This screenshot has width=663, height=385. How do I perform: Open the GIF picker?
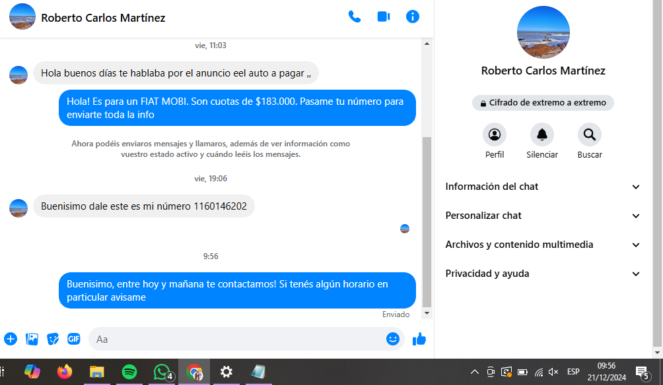click(x=73, y=339)
